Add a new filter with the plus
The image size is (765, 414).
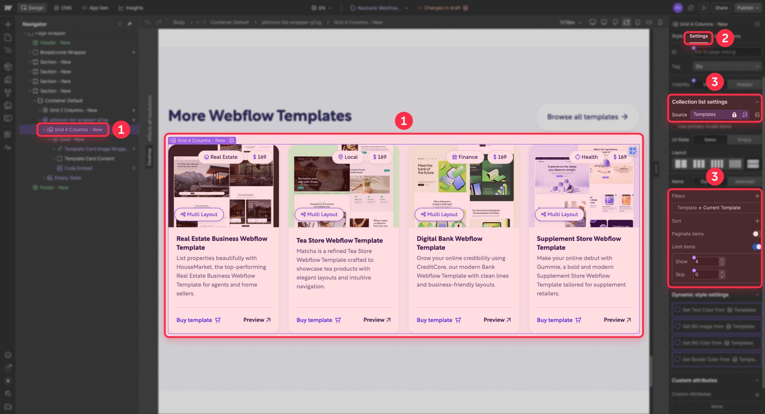[x=757, y=196]
